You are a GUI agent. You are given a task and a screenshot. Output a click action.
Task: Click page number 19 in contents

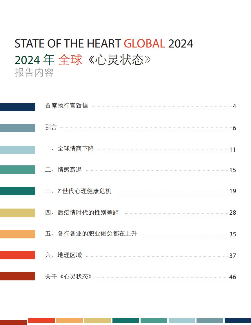[232, 191]
